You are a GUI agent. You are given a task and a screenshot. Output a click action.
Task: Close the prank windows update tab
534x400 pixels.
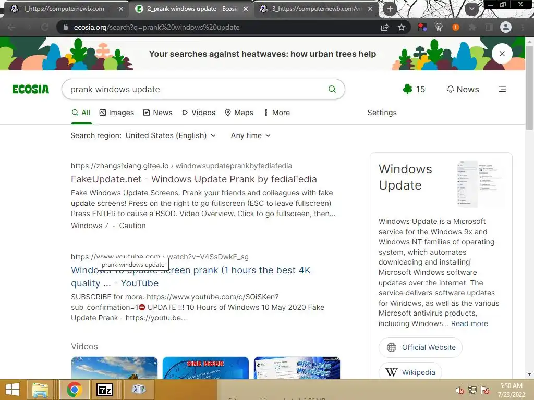246,9
